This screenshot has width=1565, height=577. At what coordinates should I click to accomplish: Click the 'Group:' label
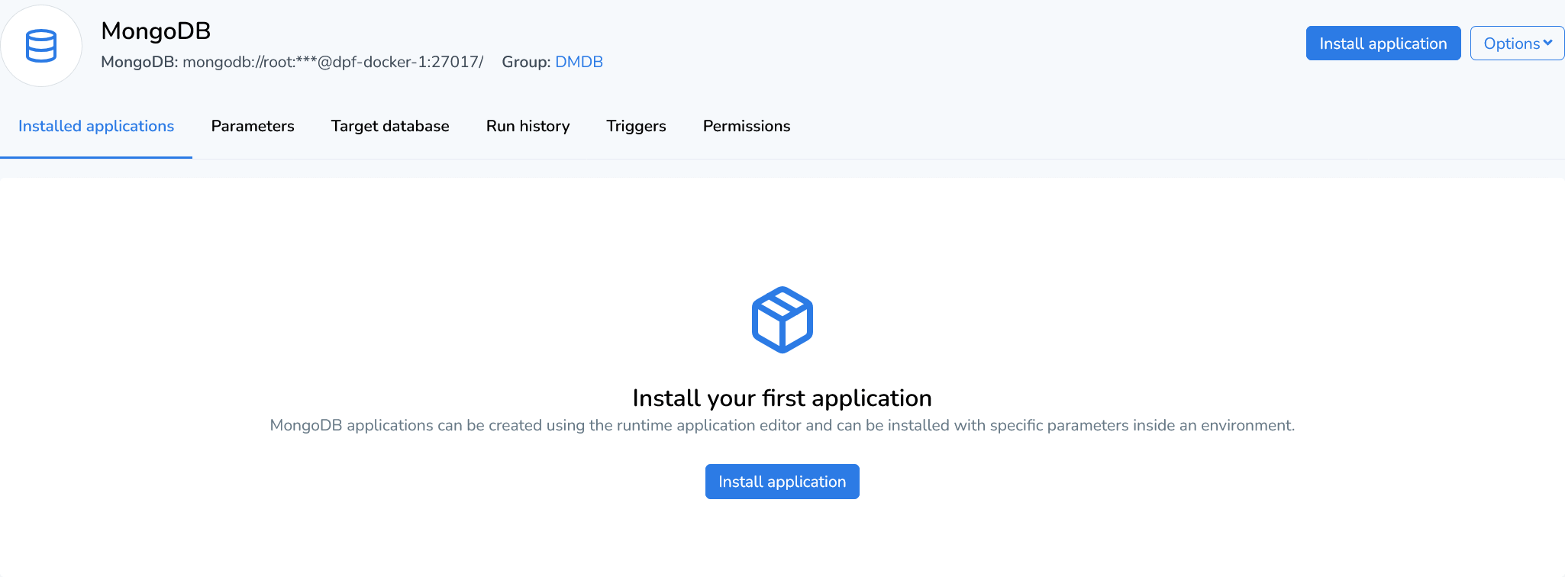526,62
